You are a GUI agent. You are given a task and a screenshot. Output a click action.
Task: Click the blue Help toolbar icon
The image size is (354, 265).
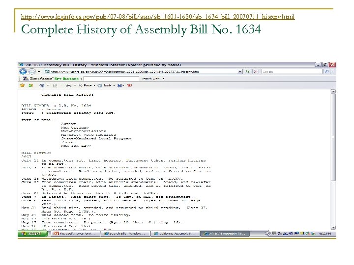[120, 85]
